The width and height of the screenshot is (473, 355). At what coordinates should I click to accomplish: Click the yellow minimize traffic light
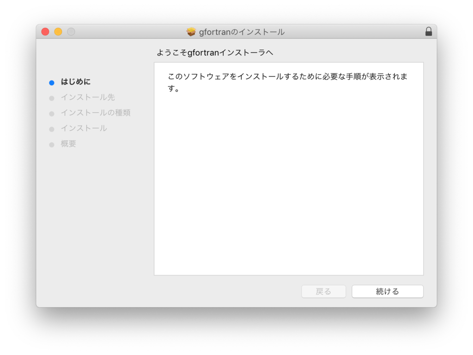coord(58,31)
